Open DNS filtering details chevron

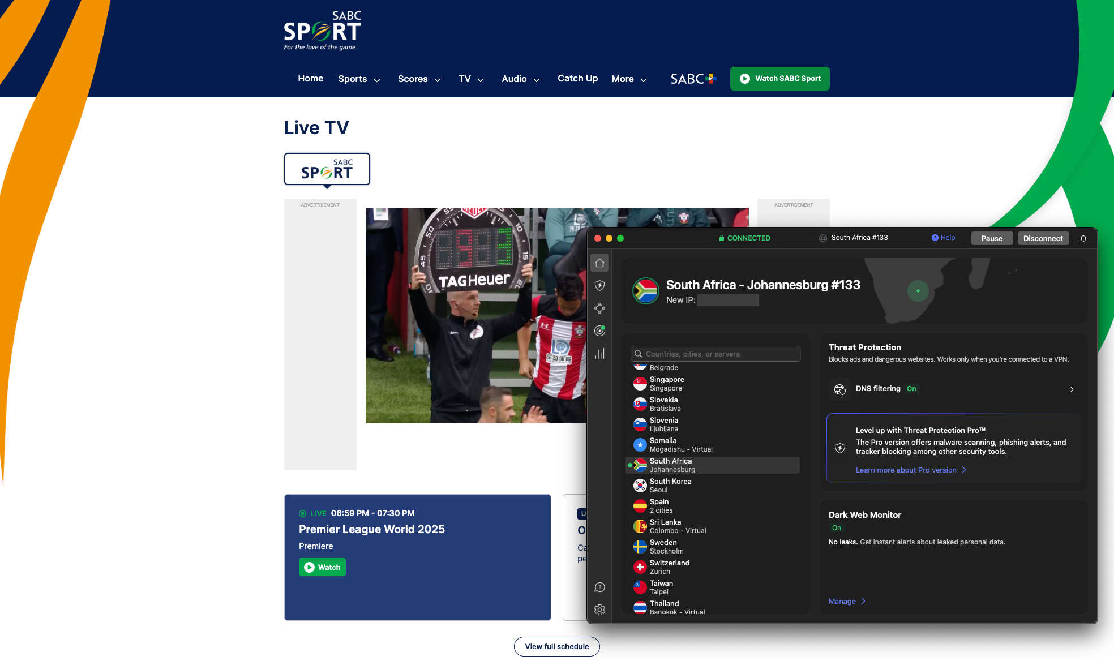[1072, 389]
